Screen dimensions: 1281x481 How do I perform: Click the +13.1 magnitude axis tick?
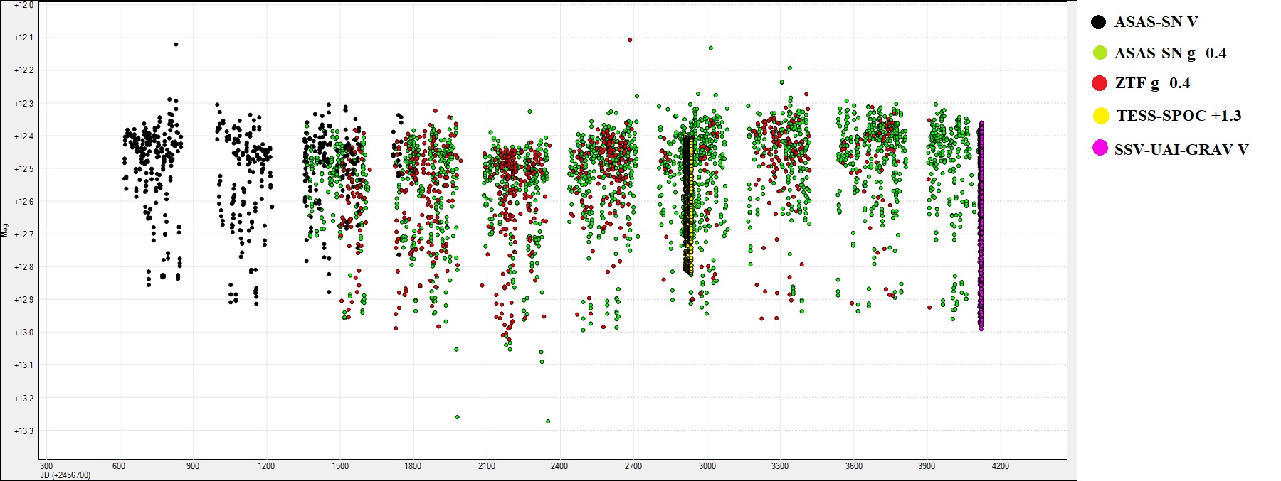point(23,365)
